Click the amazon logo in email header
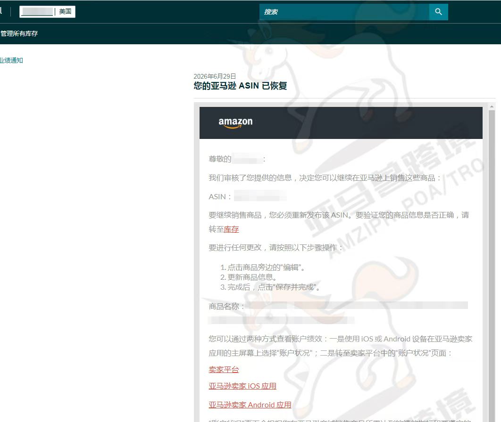The image size is (501, 422). tap(235, 122)
